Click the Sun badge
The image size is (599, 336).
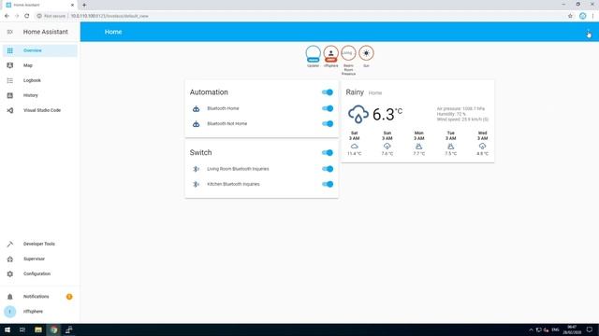coord(366,53)
